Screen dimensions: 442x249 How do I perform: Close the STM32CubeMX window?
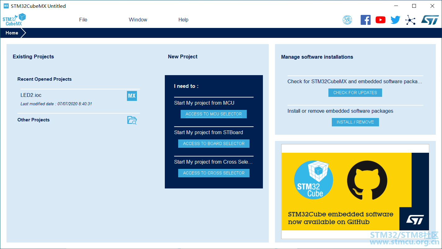tap(432, 6)
